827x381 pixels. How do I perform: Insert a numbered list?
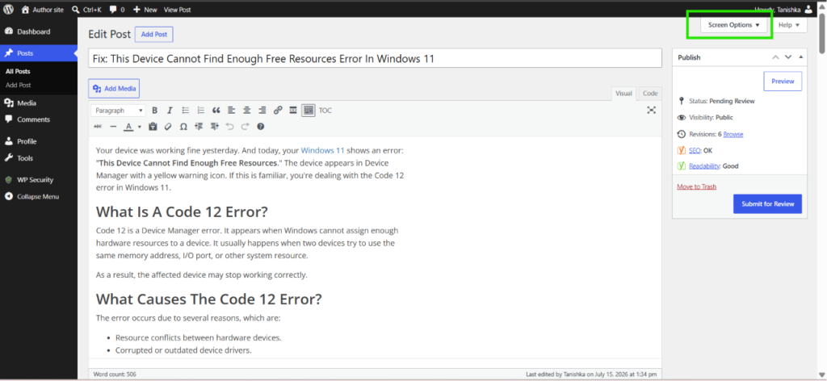[x=200, y=110]
